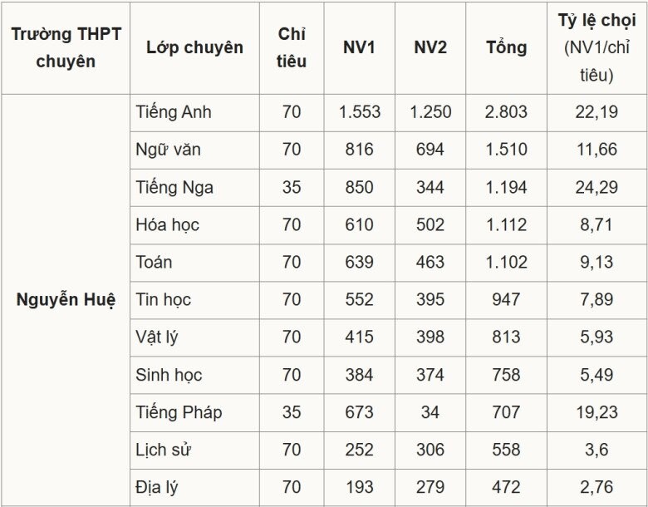Click the 'NV2' column header
The height and width of the screenshot is (507, 648).
pyautogui.click(x=430, y=47)
